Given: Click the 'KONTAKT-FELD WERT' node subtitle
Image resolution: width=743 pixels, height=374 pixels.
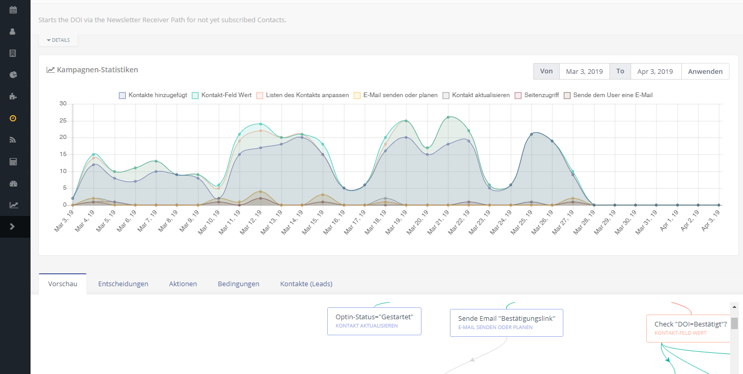Looking at the screenshot, I should (680, 333).
